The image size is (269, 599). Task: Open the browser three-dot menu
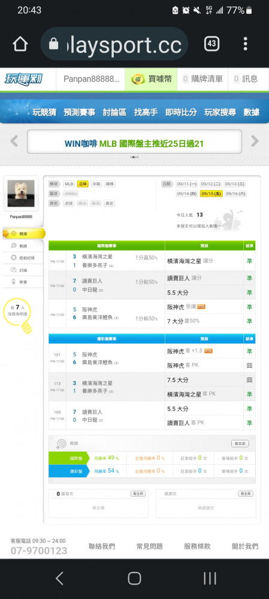click(245, 44)
